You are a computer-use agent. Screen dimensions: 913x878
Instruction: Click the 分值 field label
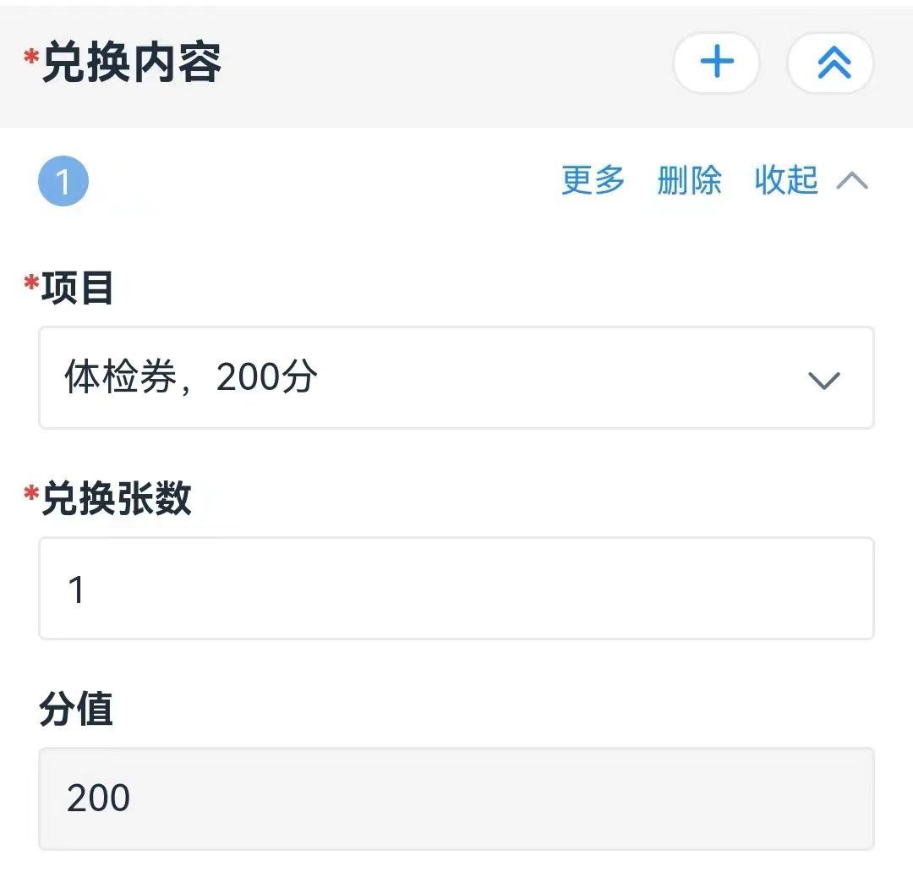76,709
